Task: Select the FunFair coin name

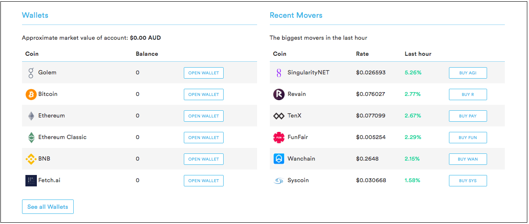Action: point(298,137)
